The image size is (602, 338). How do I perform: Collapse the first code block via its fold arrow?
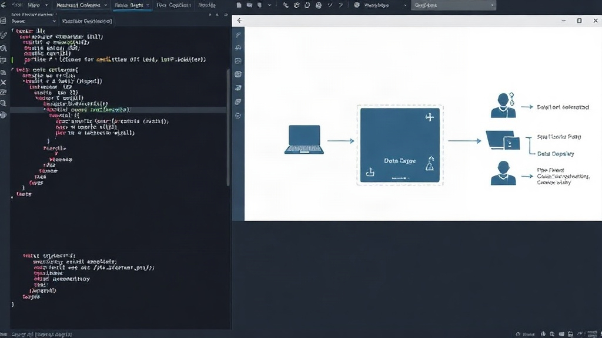tap(13, 31)
